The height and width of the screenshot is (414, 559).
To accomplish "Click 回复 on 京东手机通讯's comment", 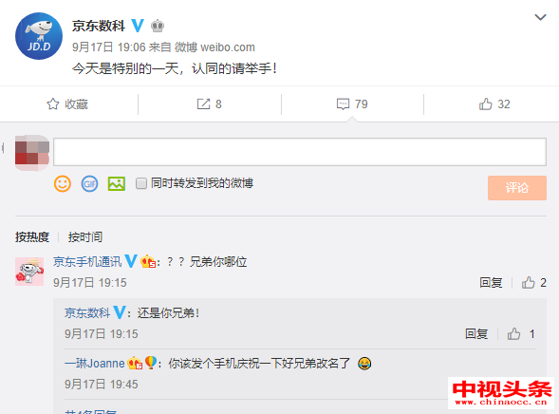I will coord(491,283).
